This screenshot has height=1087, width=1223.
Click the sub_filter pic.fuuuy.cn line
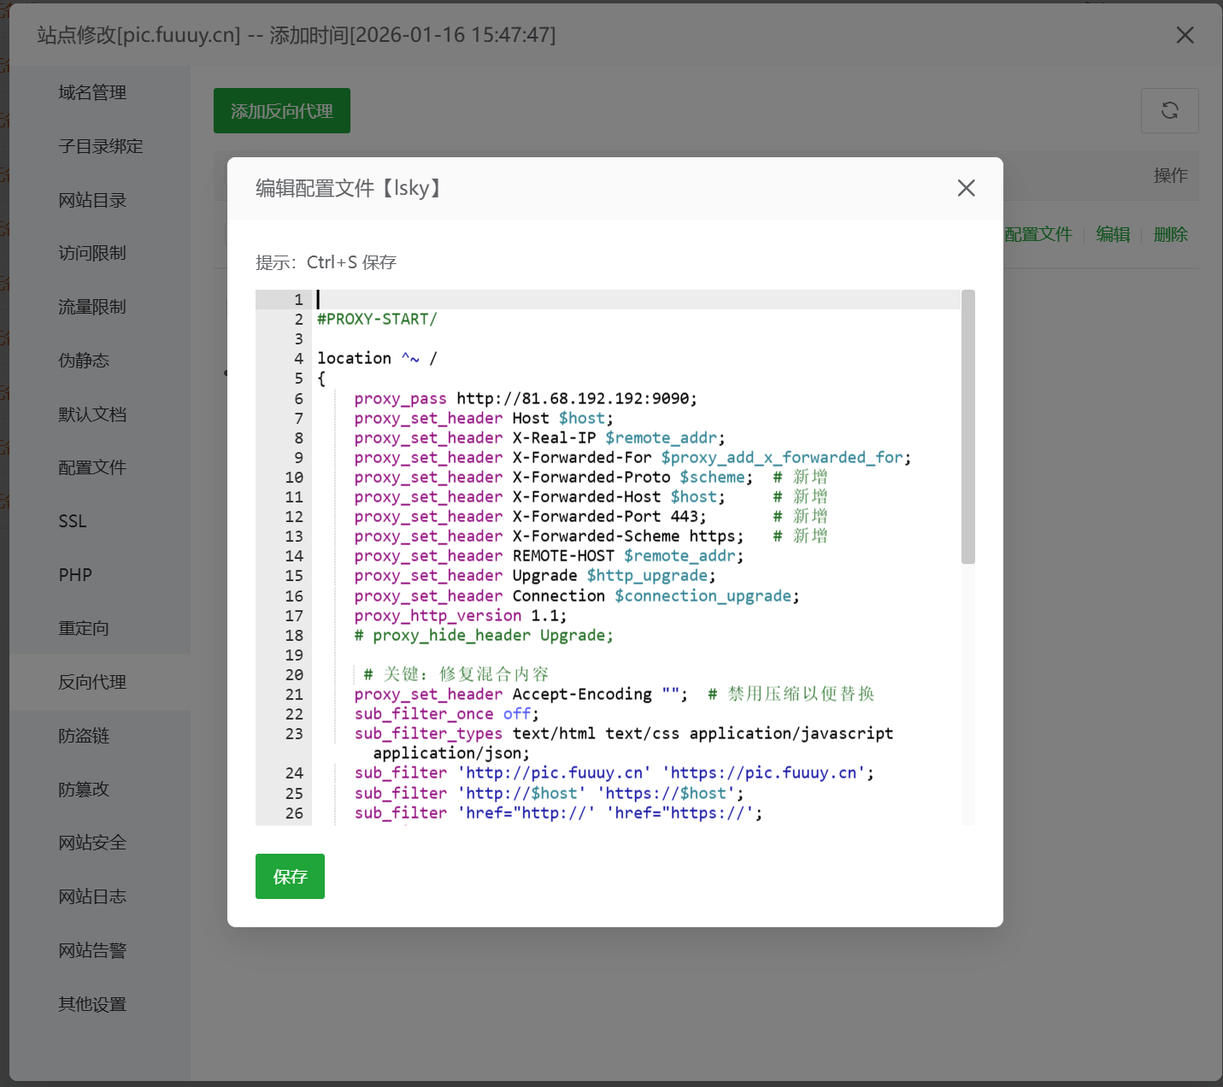coord(614,773)
